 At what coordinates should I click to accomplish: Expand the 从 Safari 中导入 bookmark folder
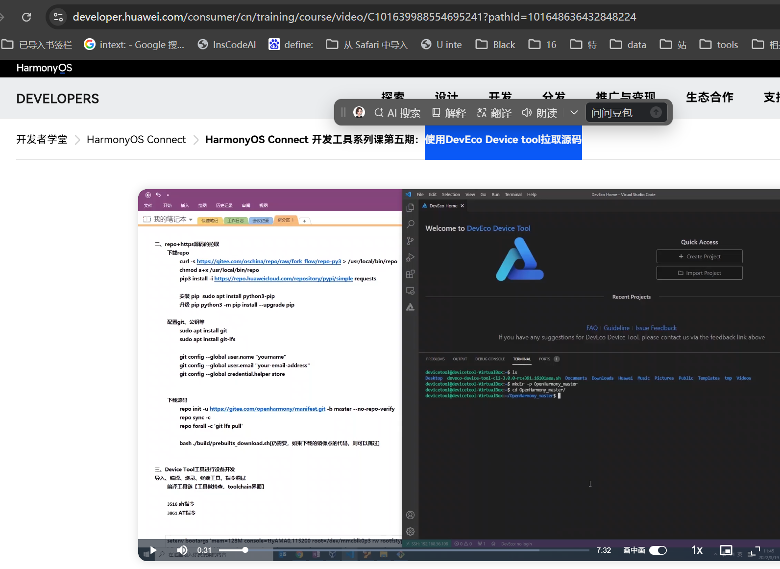pos(367,45)
